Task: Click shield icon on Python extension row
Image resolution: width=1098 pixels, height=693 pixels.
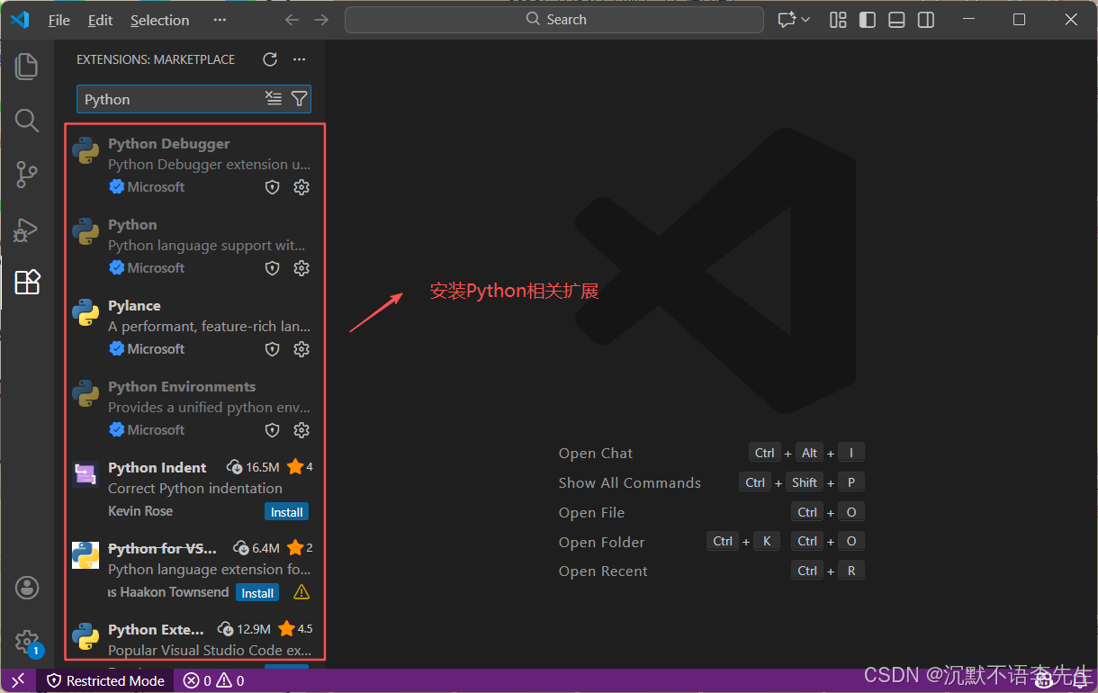Action: (x=272, y=268)
